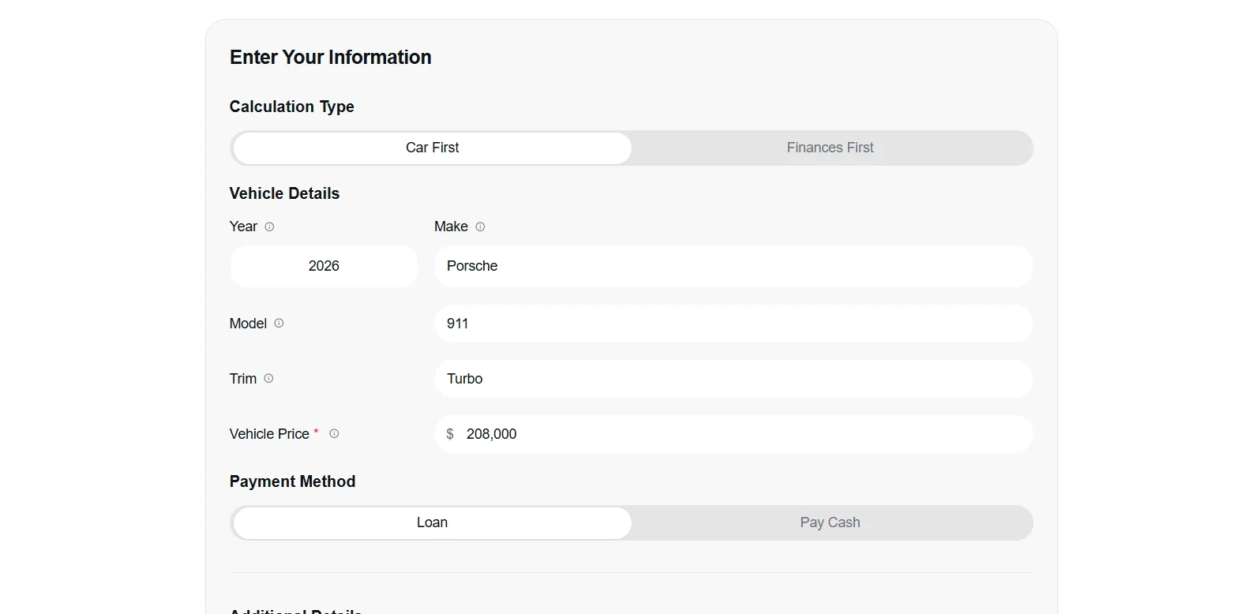Select the Car First calculation type
The height and width of the screenshot is (614, 1238).
click(433, 148)
